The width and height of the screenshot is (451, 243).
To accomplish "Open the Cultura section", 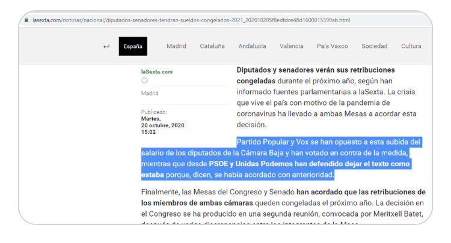I will tap(411, 46).
